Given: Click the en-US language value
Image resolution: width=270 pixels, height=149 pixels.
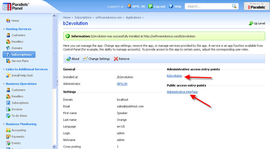Looking at the screenshot, I should pyautogui.click(x=121, y=126).
